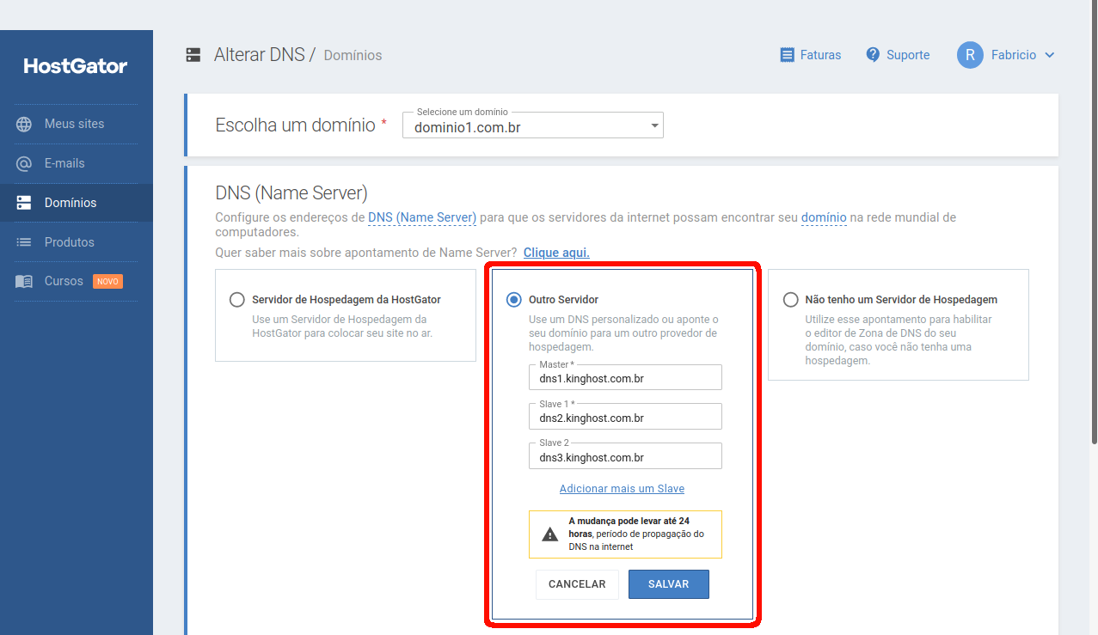
Task: Open the Clique aqui link
Action: (x=556, y=253)
